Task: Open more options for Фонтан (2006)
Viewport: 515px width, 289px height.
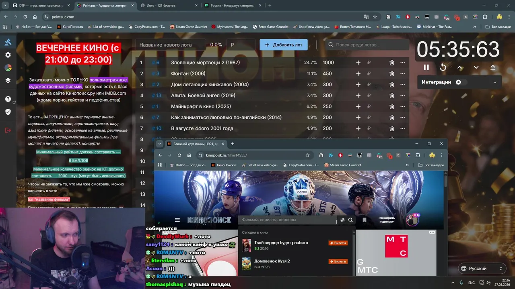Action: pos(402,73)
